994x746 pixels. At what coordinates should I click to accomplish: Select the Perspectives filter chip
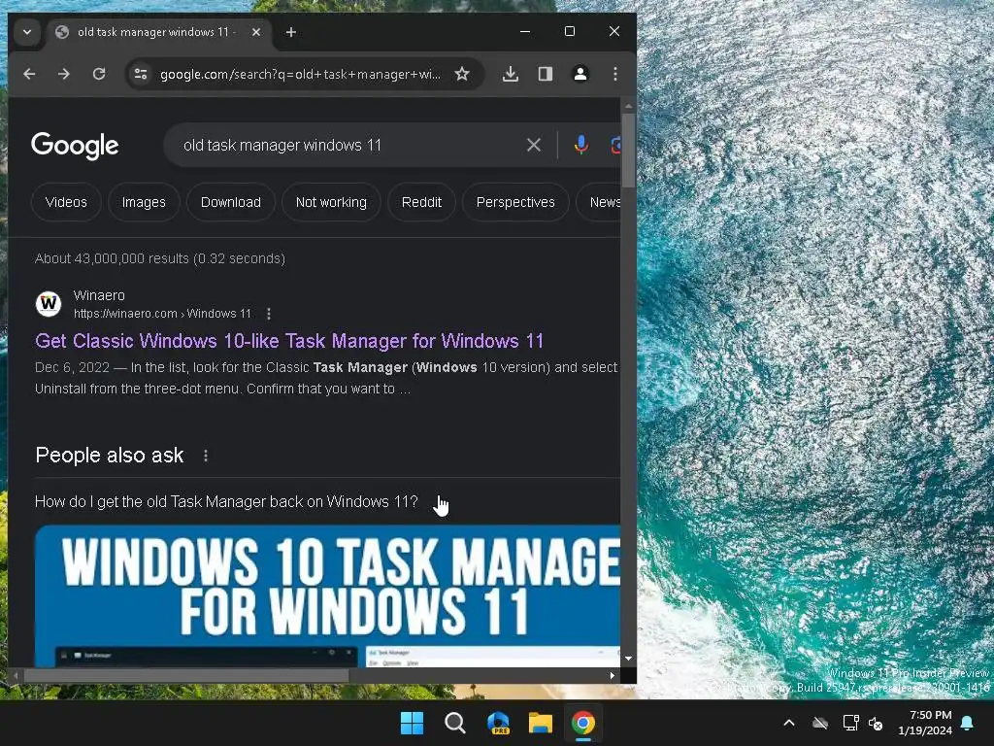coord(515,202)
